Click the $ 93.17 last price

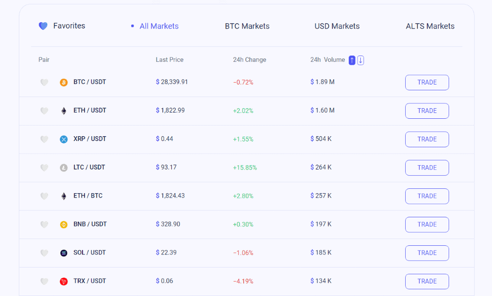(166, 167)
